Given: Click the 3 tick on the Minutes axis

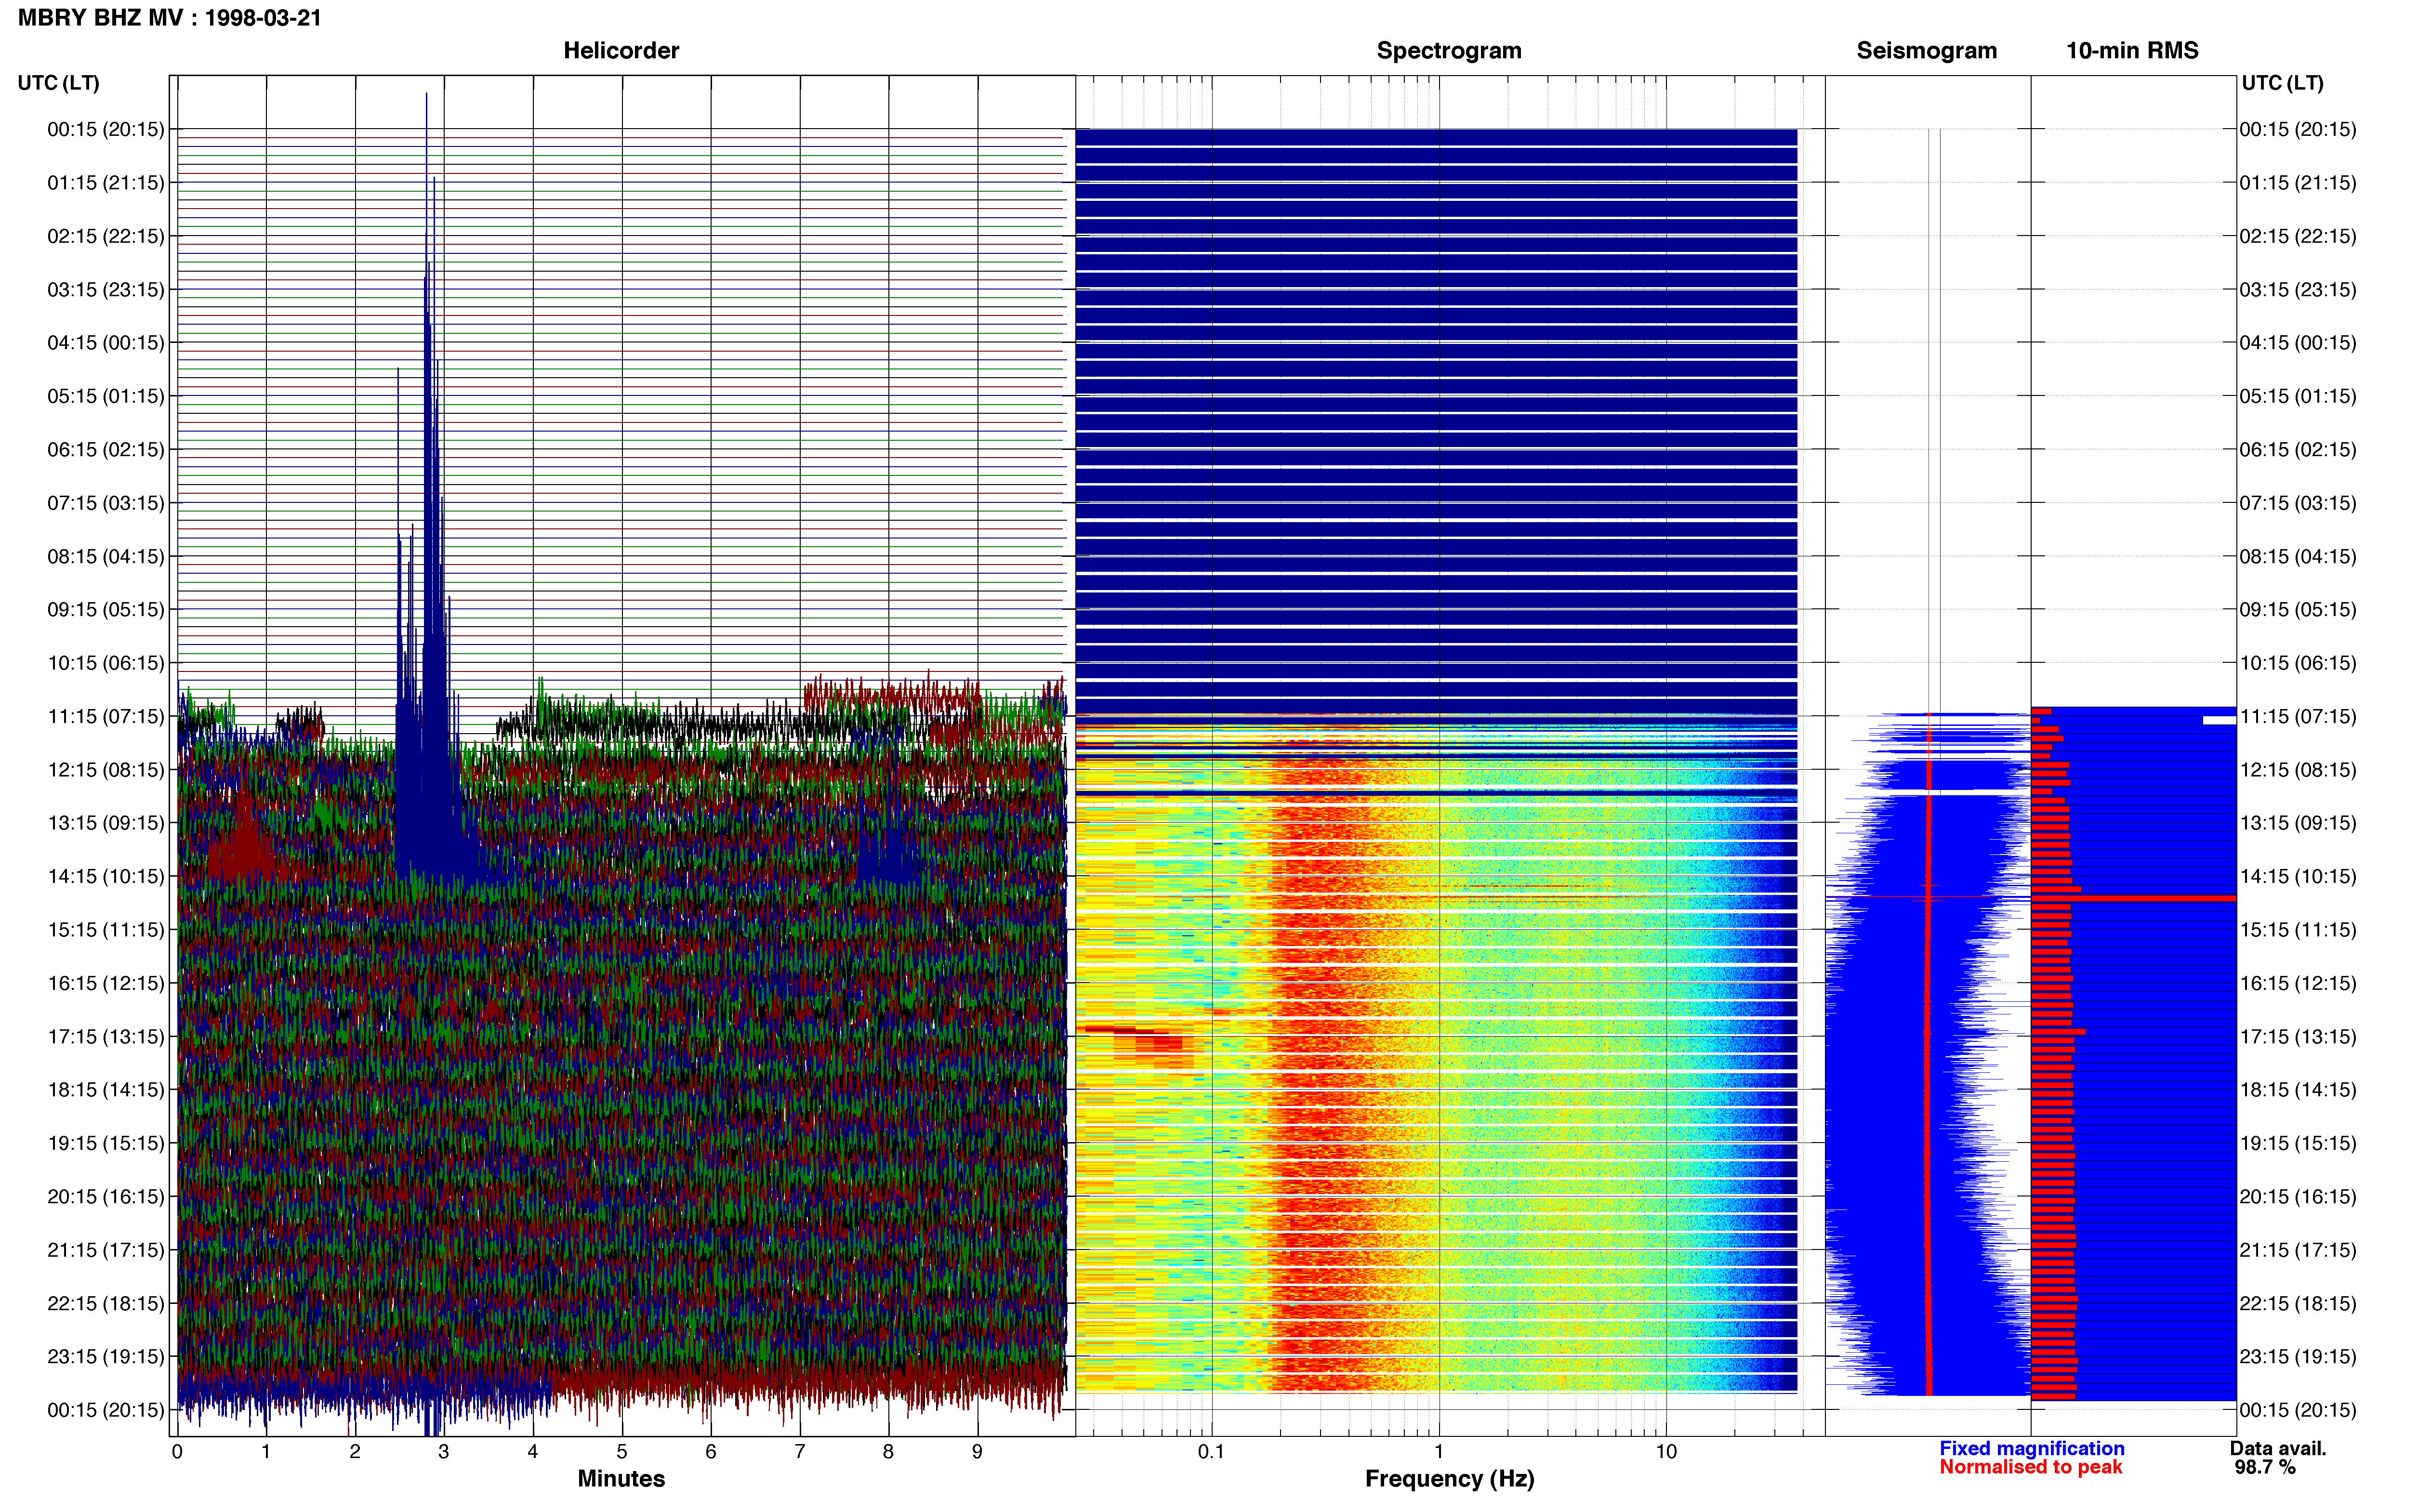Looking at the screenshot, I should 444,1452.
